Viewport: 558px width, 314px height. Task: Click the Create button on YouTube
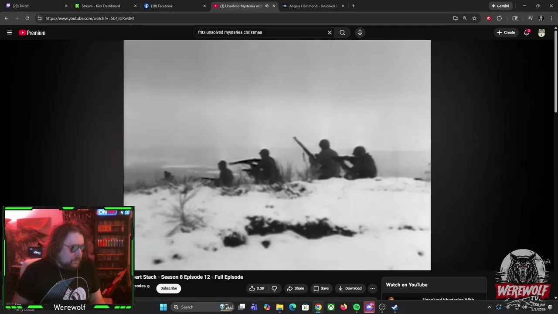click(506, 32)
